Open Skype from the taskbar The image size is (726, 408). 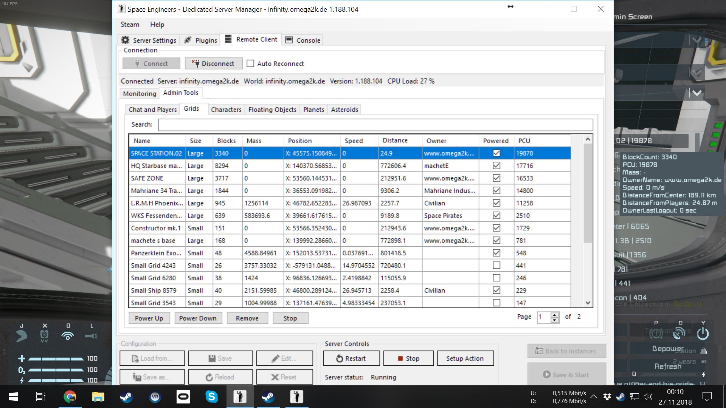[x=211, y=397]
